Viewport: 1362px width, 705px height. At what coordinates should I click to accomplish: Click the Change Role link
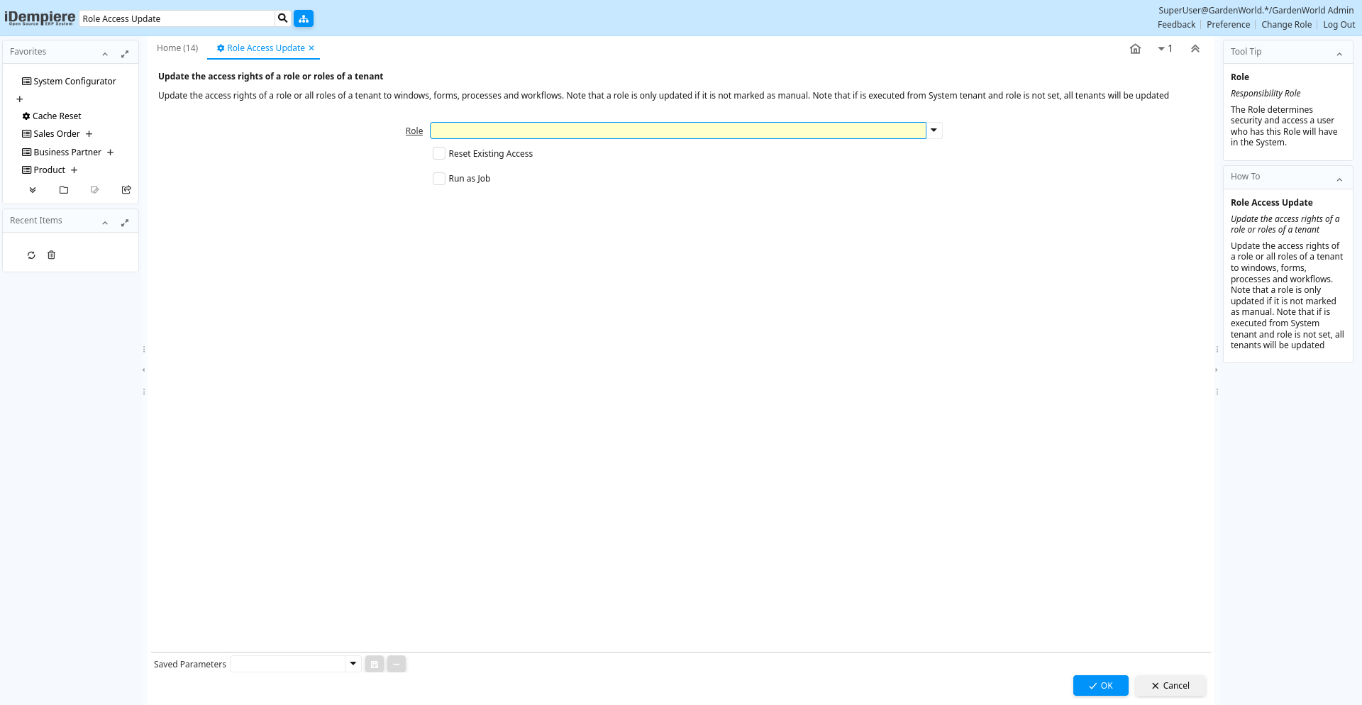1286,25
